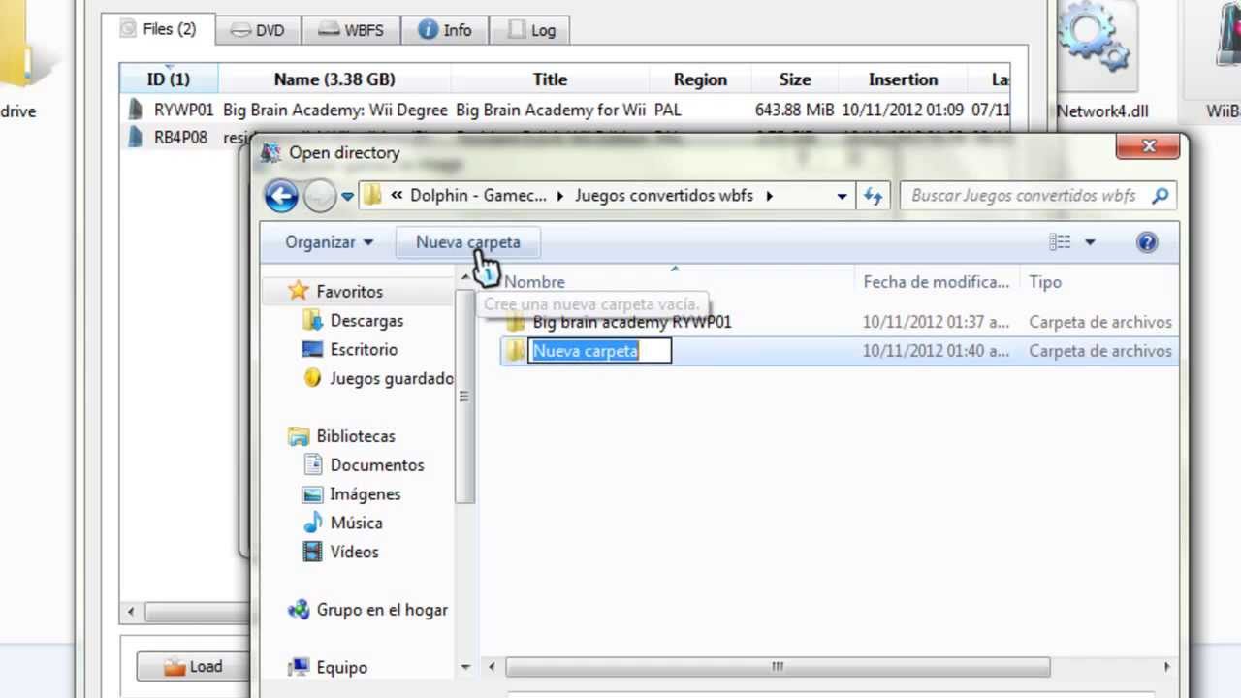Screen dimensions: 1241x698
Task: Click the Load button
Action: pyautogui.click(x=193, y=667)
